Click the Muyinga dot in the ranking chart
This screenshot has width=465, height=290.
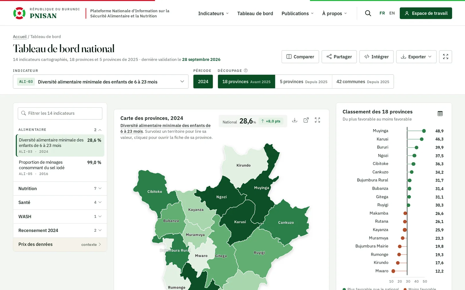(x=424, y=131)
